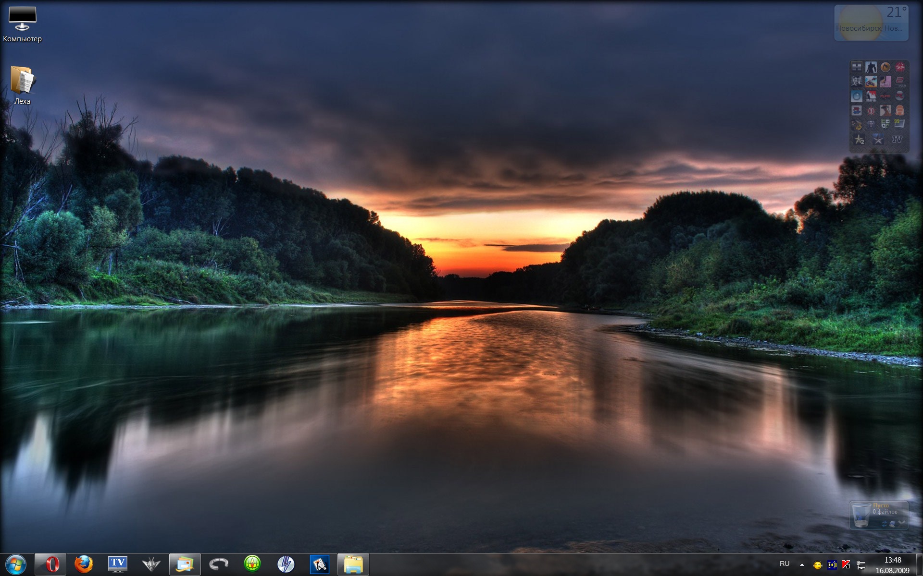The image size is (923, 576).
Task: Open the TV application in the taskbar
Action: click(x=117, y=564)
